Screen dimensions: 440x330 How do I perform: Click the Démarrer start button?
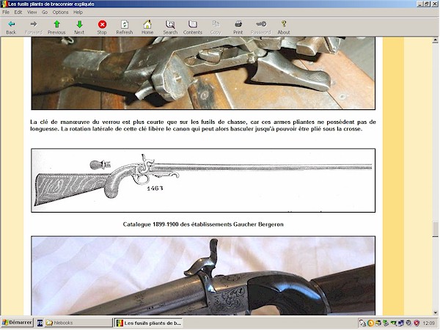pos(17,323)
